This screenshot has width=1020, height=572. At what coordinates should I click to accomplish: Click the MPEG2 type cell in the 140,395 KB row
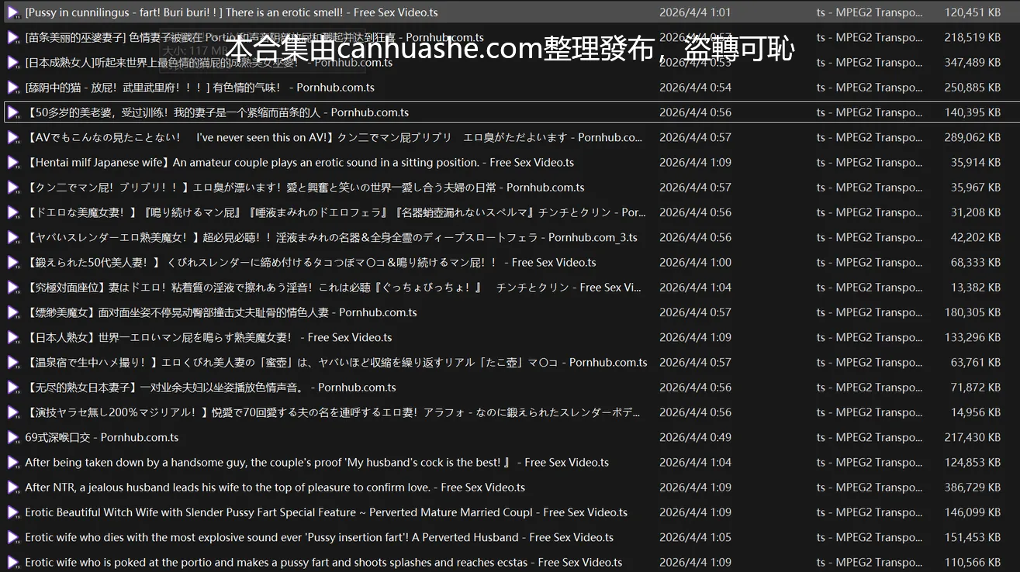click(x=870, y=112)
